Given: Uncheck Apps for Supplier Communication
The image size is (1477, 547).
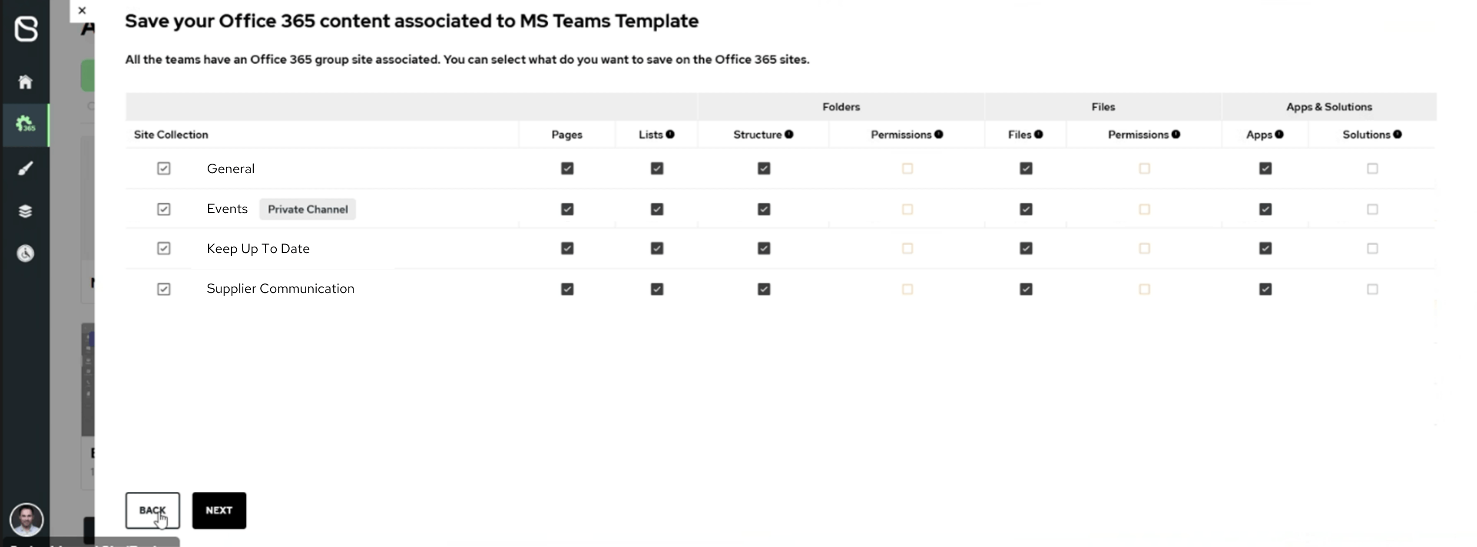Looking at the screenshot, I should (x=1265, y=289).
